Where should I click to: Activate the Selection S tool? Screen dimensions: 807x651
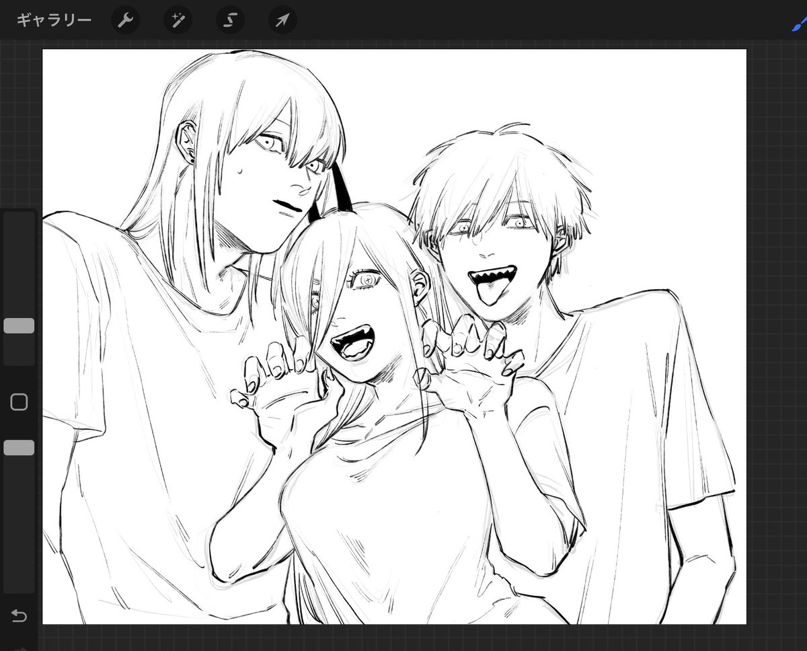click(230, 20)
